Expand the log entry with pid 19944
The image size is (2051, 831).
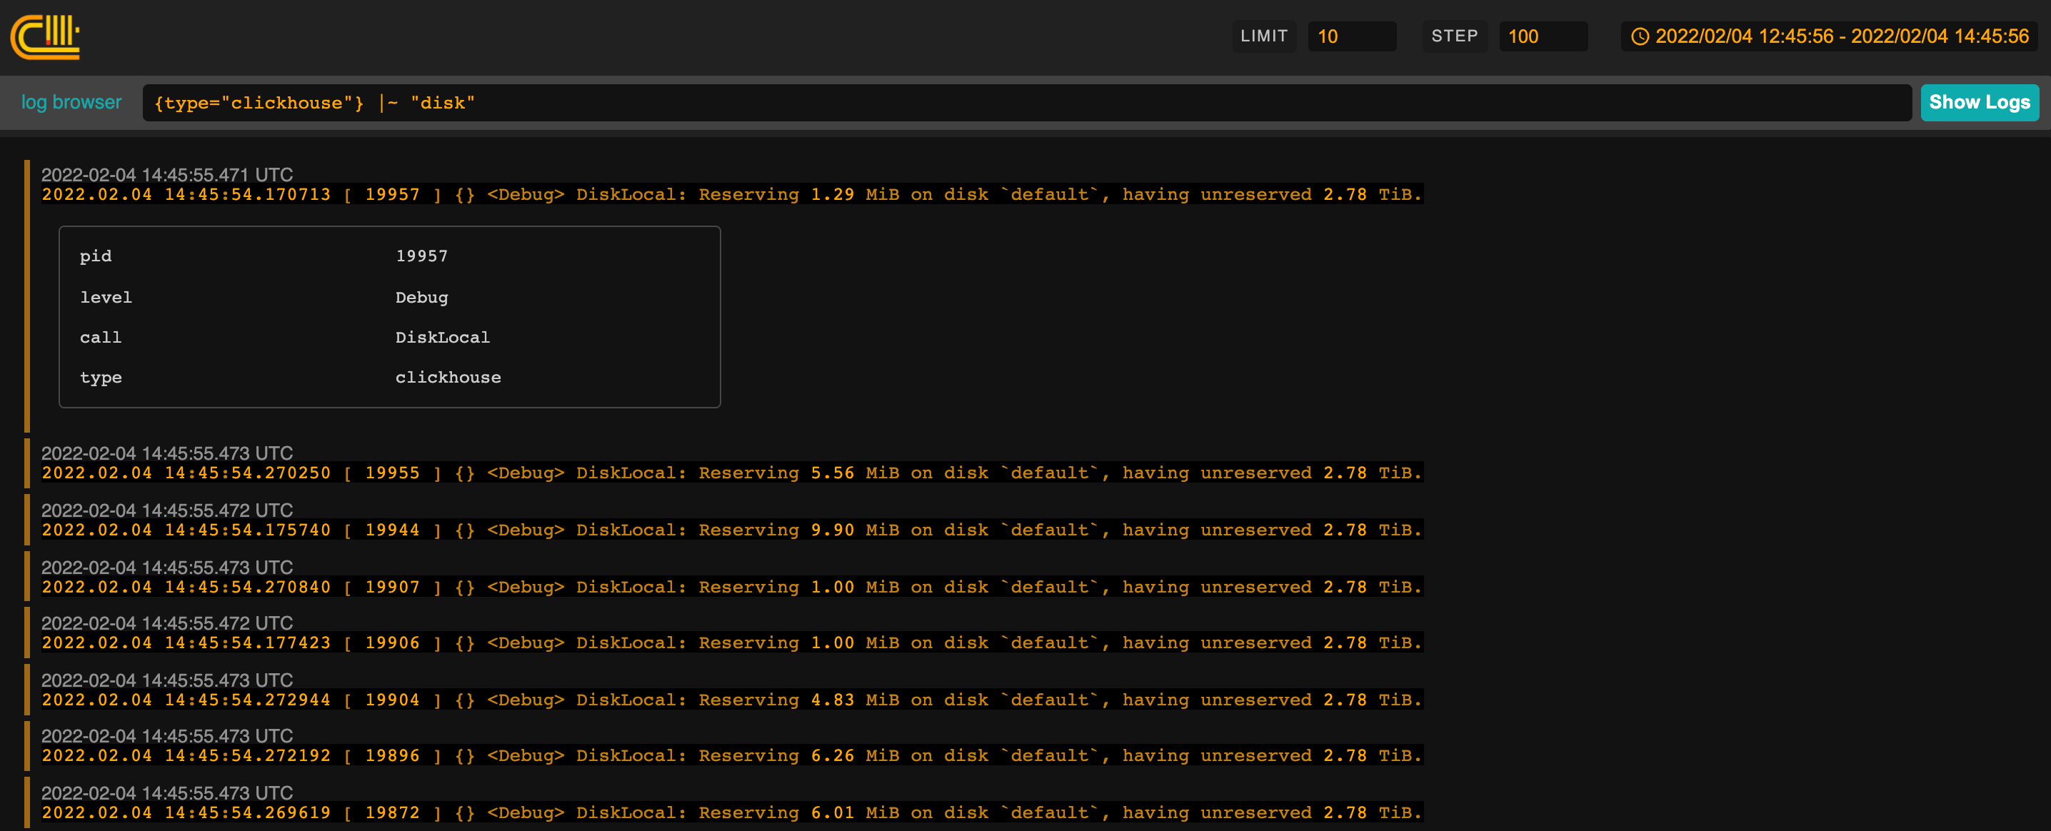(x=716, y=529)
